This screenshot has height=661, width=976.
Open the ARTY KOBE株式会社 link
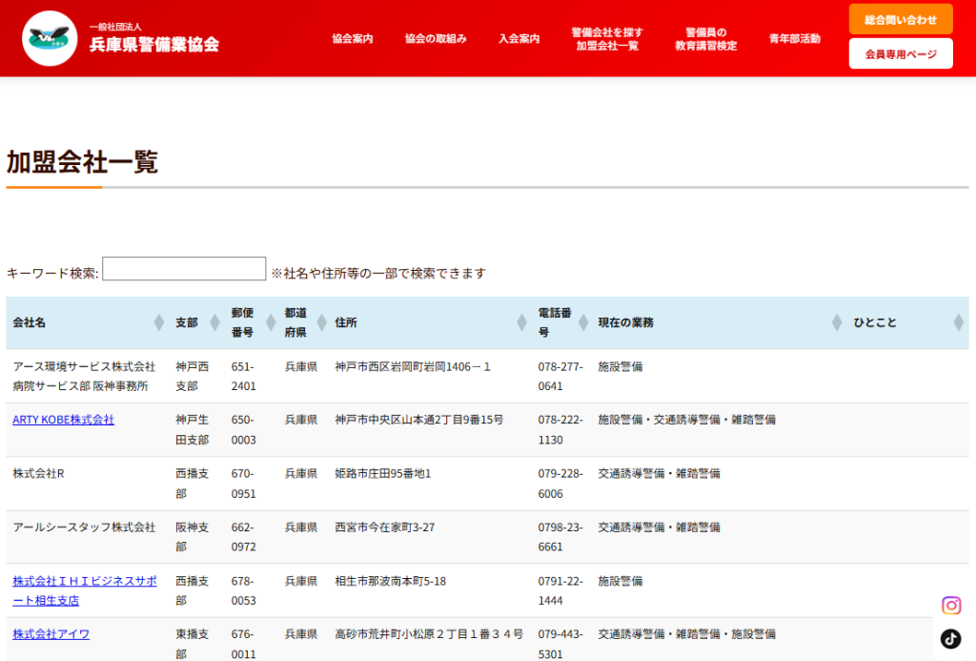(x=63, y=420)
